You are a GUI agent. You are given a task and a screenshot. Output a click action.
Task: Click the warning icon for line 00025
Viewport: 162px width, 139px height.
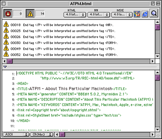(x=6, y=30)
